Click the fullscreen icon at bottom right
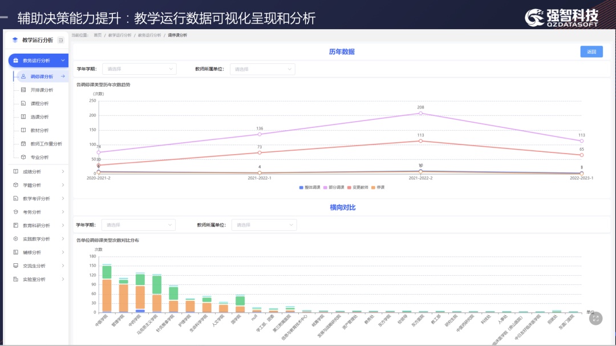Viewport: 616px width, 346px height. coord(595,319)
